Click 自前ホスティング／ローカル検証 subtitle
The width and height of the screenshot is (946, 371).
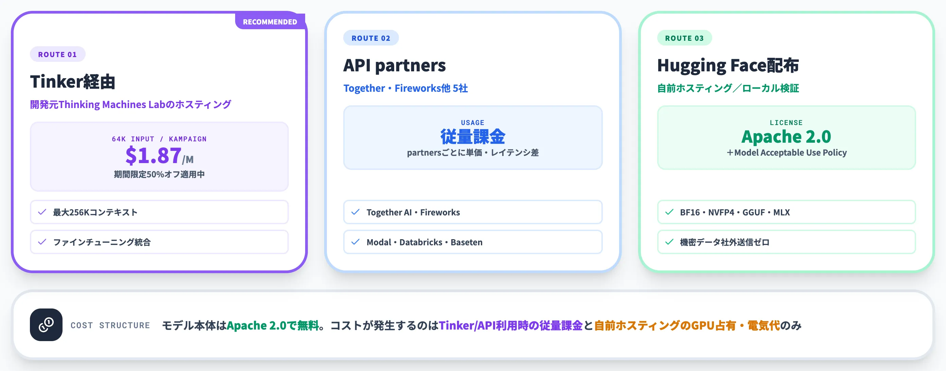click(x=728, y=88)
